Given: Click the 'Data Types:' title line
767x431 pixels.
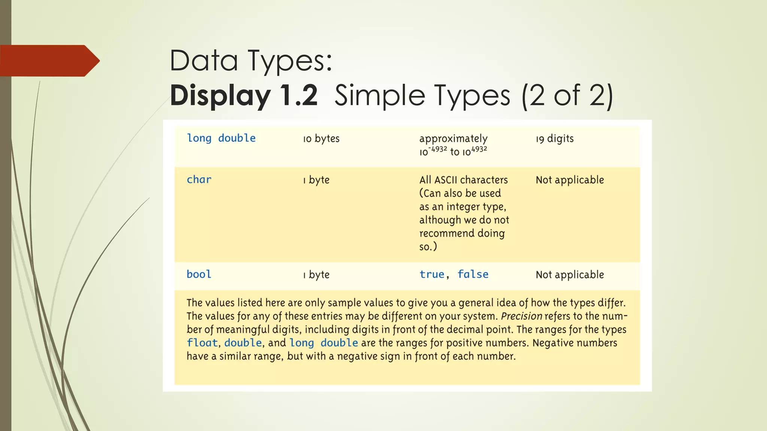Looking at the screenshot, I should pyautogui.click(x=251, y=61).
